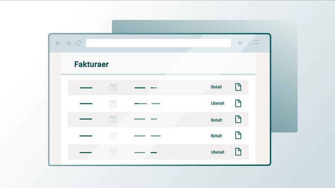Screen dimensions: 335x188
Task: Go back with the browser back arrow
Action: pos(58,43)
